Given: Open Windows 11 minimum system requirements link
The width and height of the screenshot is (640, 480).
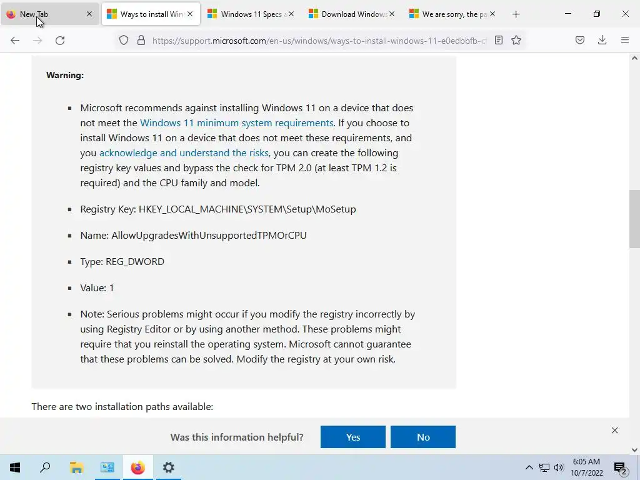Looking at the screenshot, I should (x=237, y=123).
